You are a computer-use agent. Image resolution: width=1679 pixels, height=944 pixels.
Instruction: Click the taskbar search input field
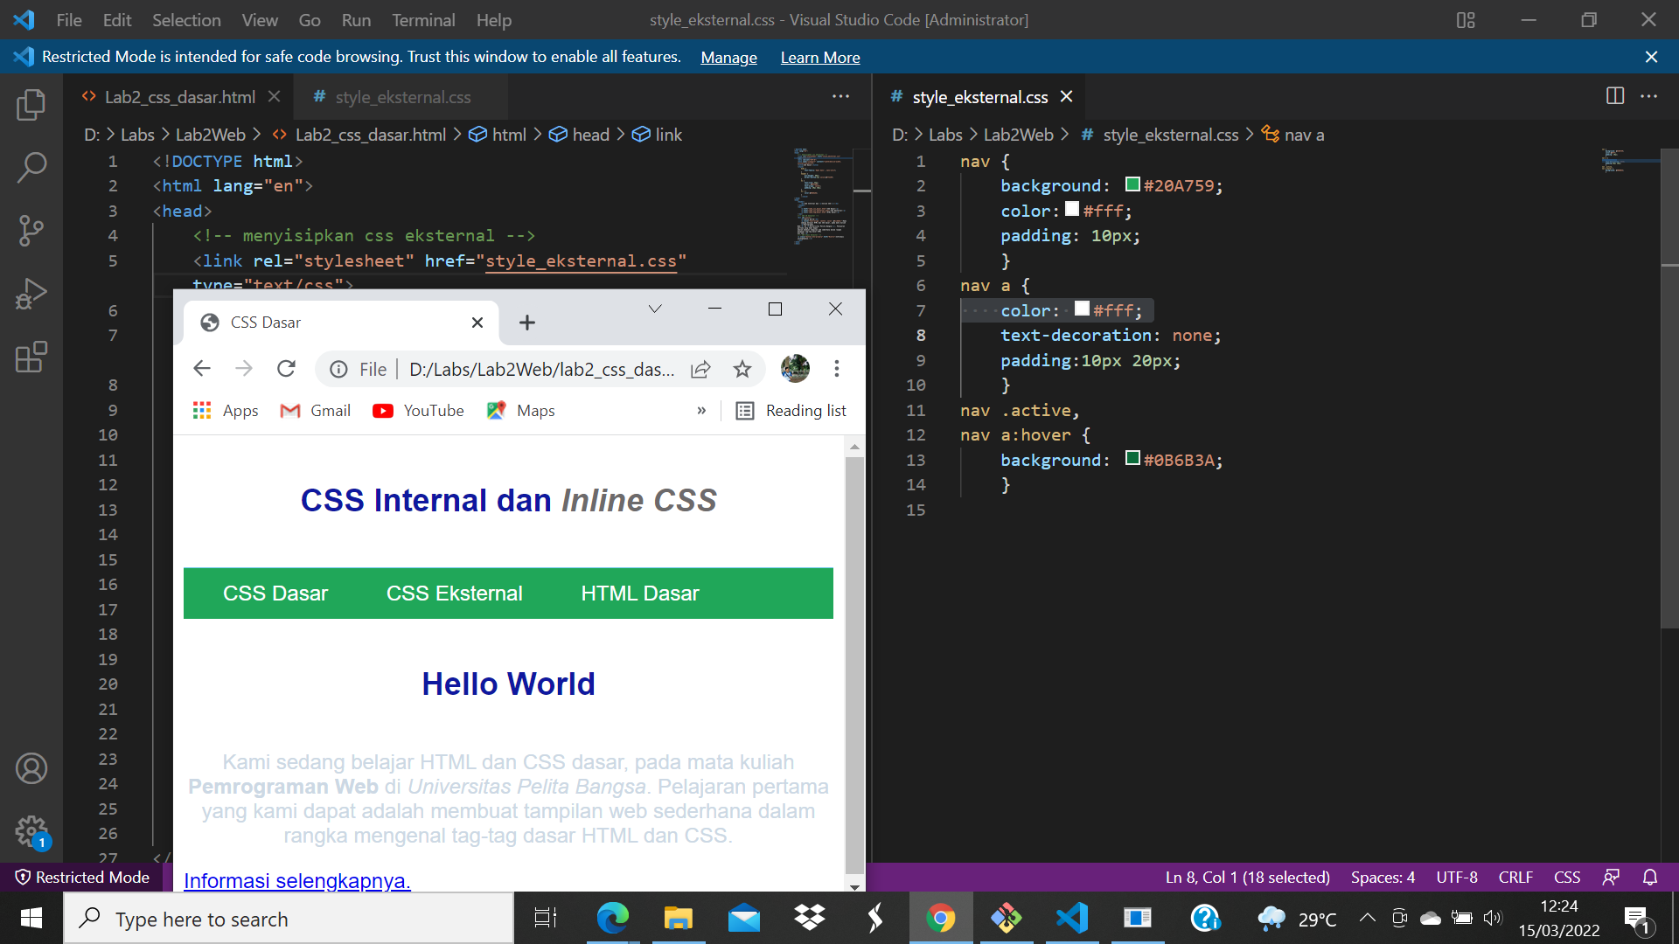[x=289, y=919]
